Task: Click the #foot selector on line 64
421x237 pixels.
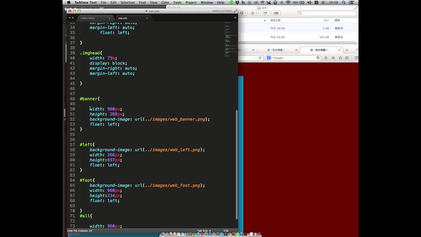Action: point(87,180)
